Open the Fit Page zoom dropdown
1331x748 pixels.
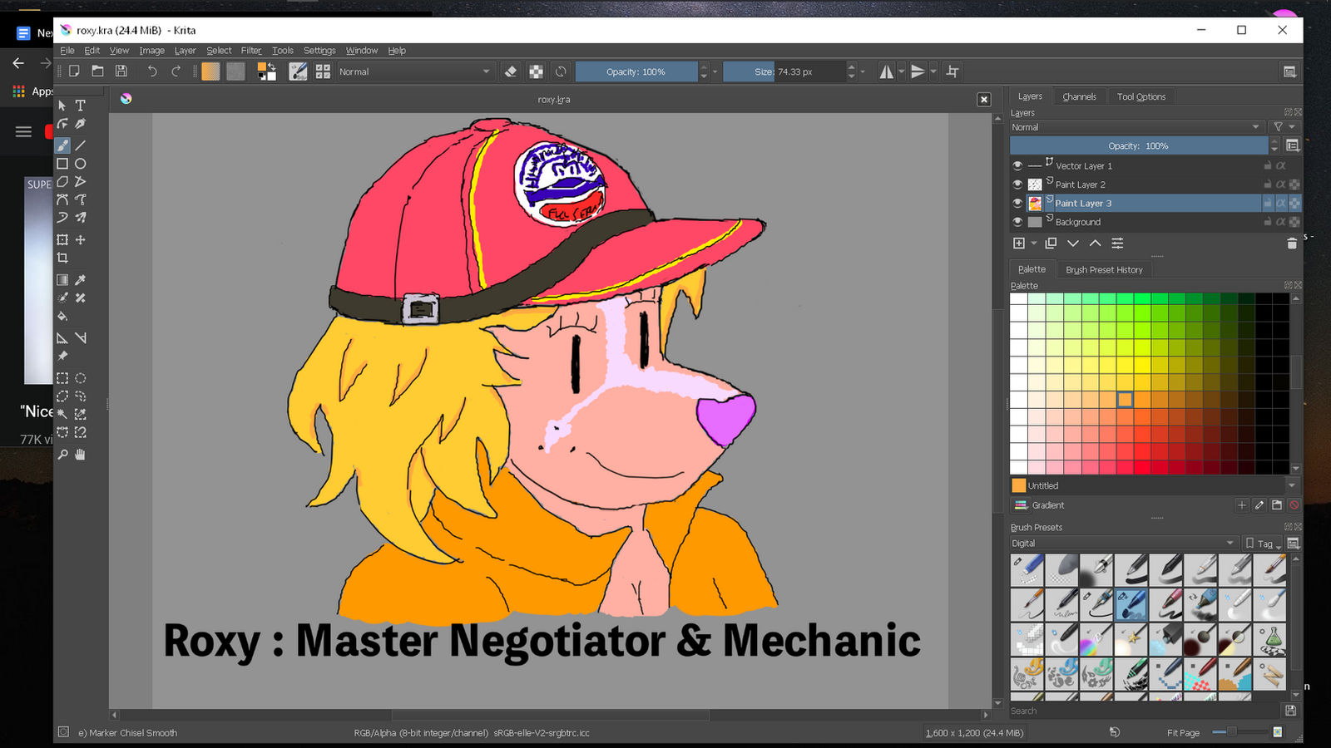coord(1183,732)
